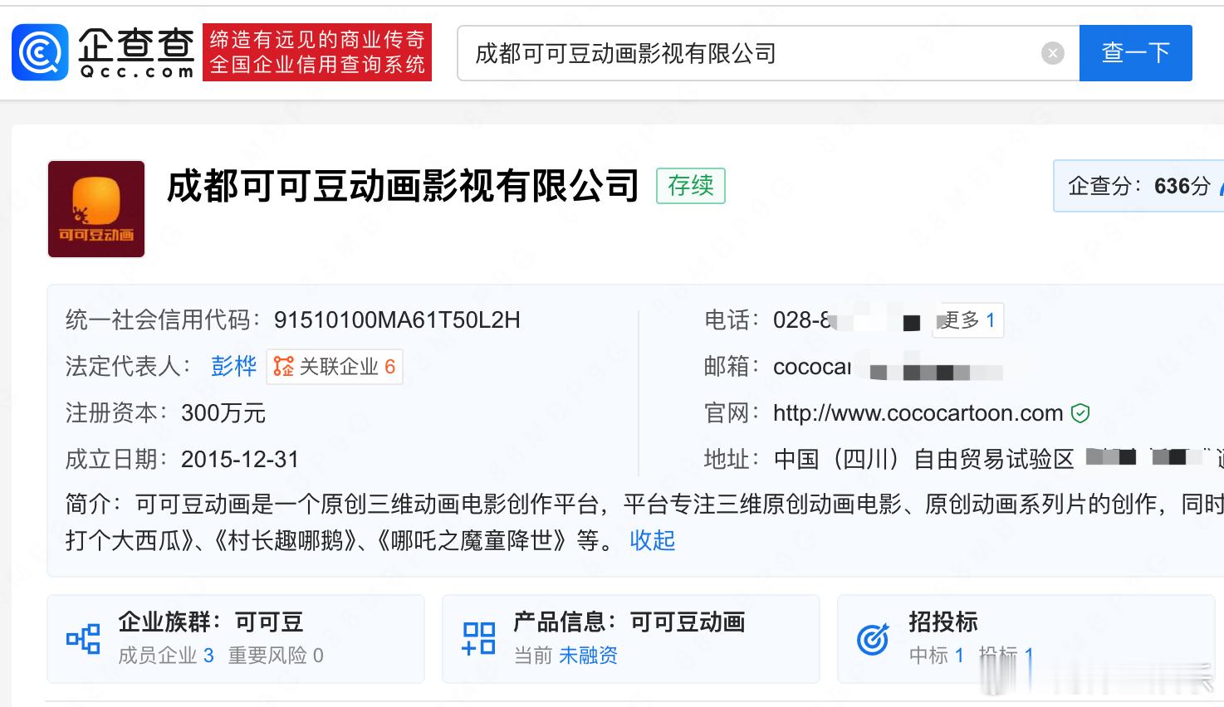Open the 可可豆动画 company logo thumbnail

96,209
